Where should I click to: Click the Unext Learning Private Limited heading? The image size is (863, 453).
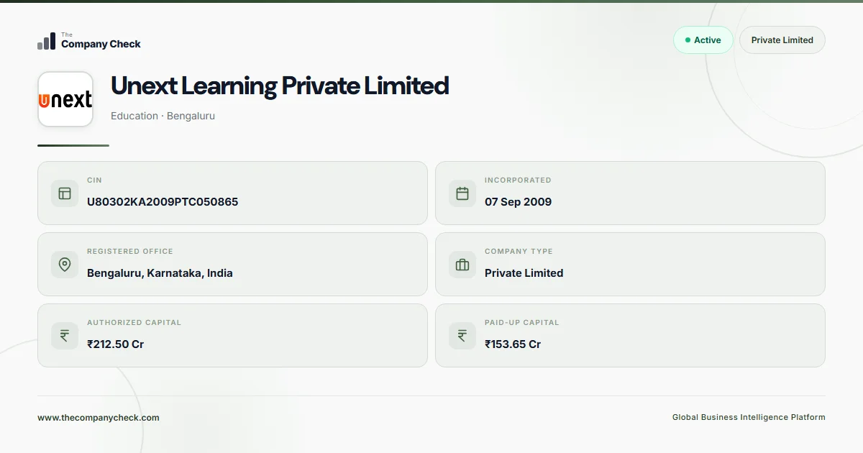coord(280,86)
